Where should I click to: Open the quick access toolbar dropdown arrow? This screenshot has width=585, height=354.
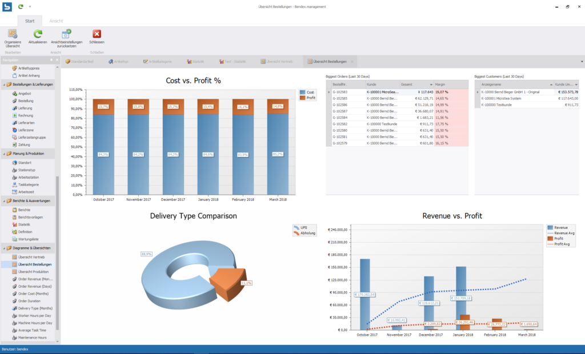(30, 6)
